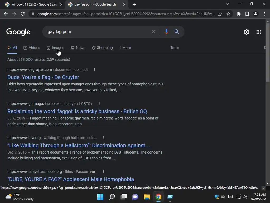
Task: Open the weather widget showing 87°F
Action: pos(20,197)
